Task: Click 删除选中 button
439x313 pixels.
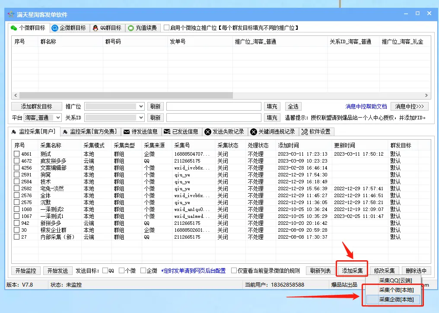Action: [x=416, y=271]
